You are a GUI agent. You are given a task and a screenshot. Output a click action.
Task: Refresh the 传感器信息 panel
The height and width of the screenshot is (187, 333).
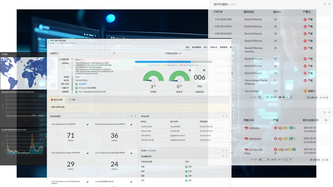coord(223,156)
